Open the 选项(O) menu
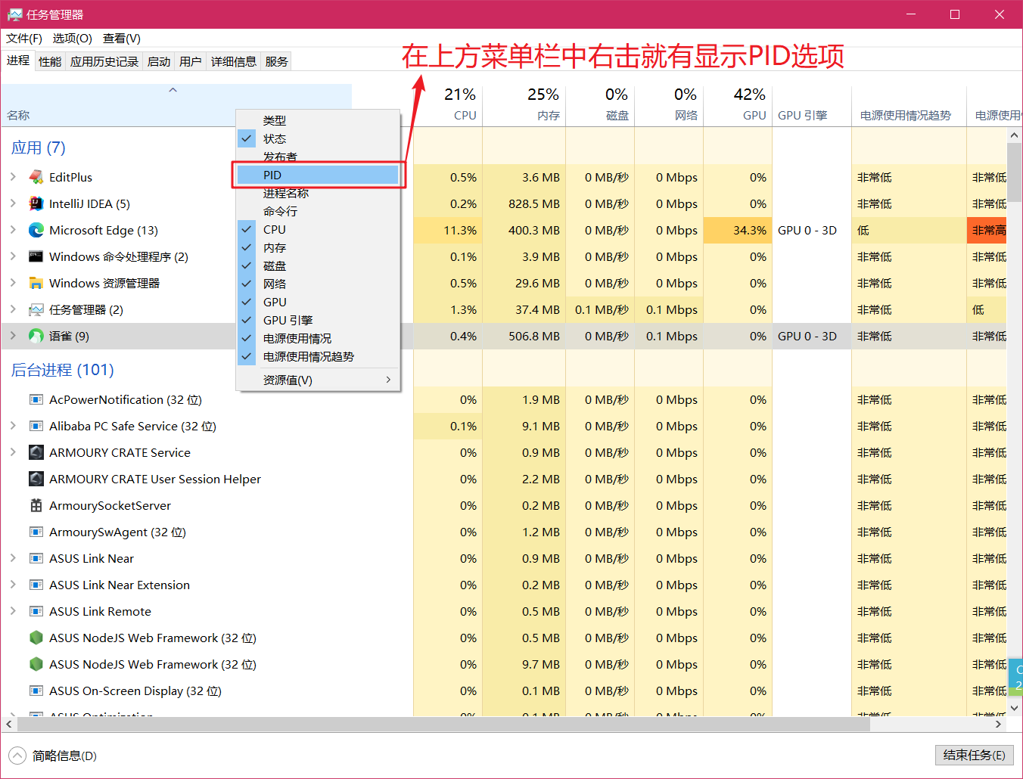The image size is (1023, 779). [72, 39]
